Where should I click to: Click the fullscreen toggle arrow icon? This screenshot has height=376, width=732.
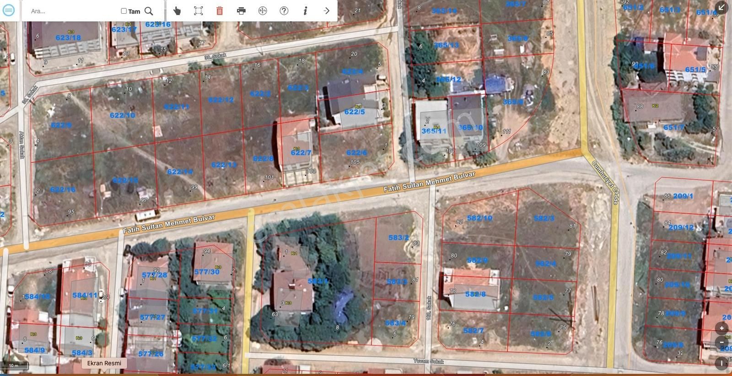721,7
